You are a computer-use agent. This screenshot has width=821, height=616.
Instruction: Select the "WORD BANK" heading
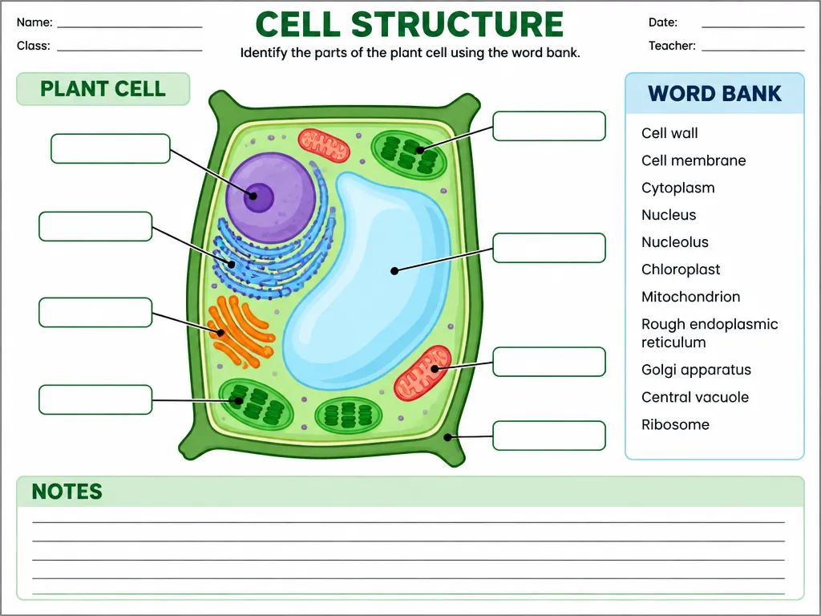point(714,94)
